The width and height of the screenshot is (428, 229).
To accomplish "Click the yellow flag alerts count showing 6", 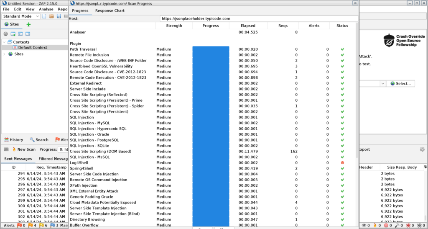I will point(43,226).
